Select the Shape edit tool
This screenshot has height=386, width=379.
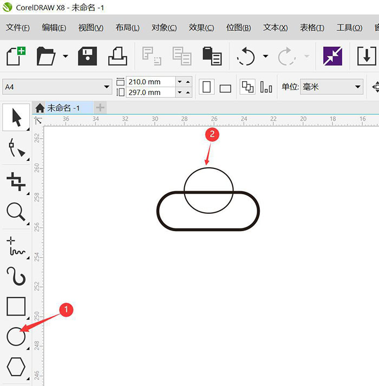click(x=16, y=147)
